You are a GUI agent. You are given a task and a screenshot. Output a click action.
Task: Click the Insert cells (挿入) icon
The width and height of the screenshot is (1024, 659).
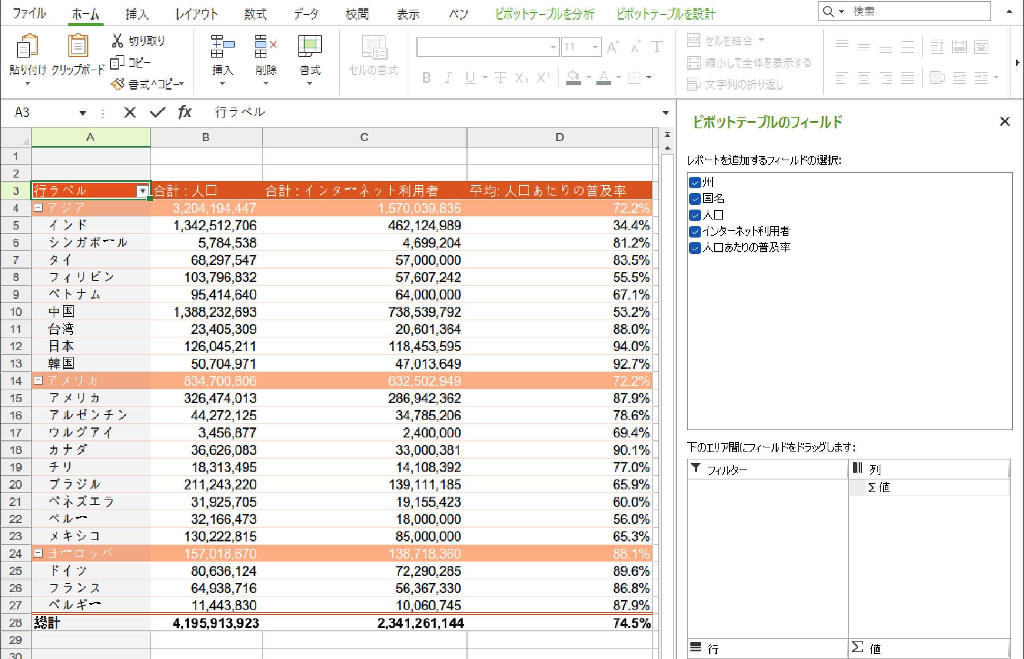click(222, 46)
